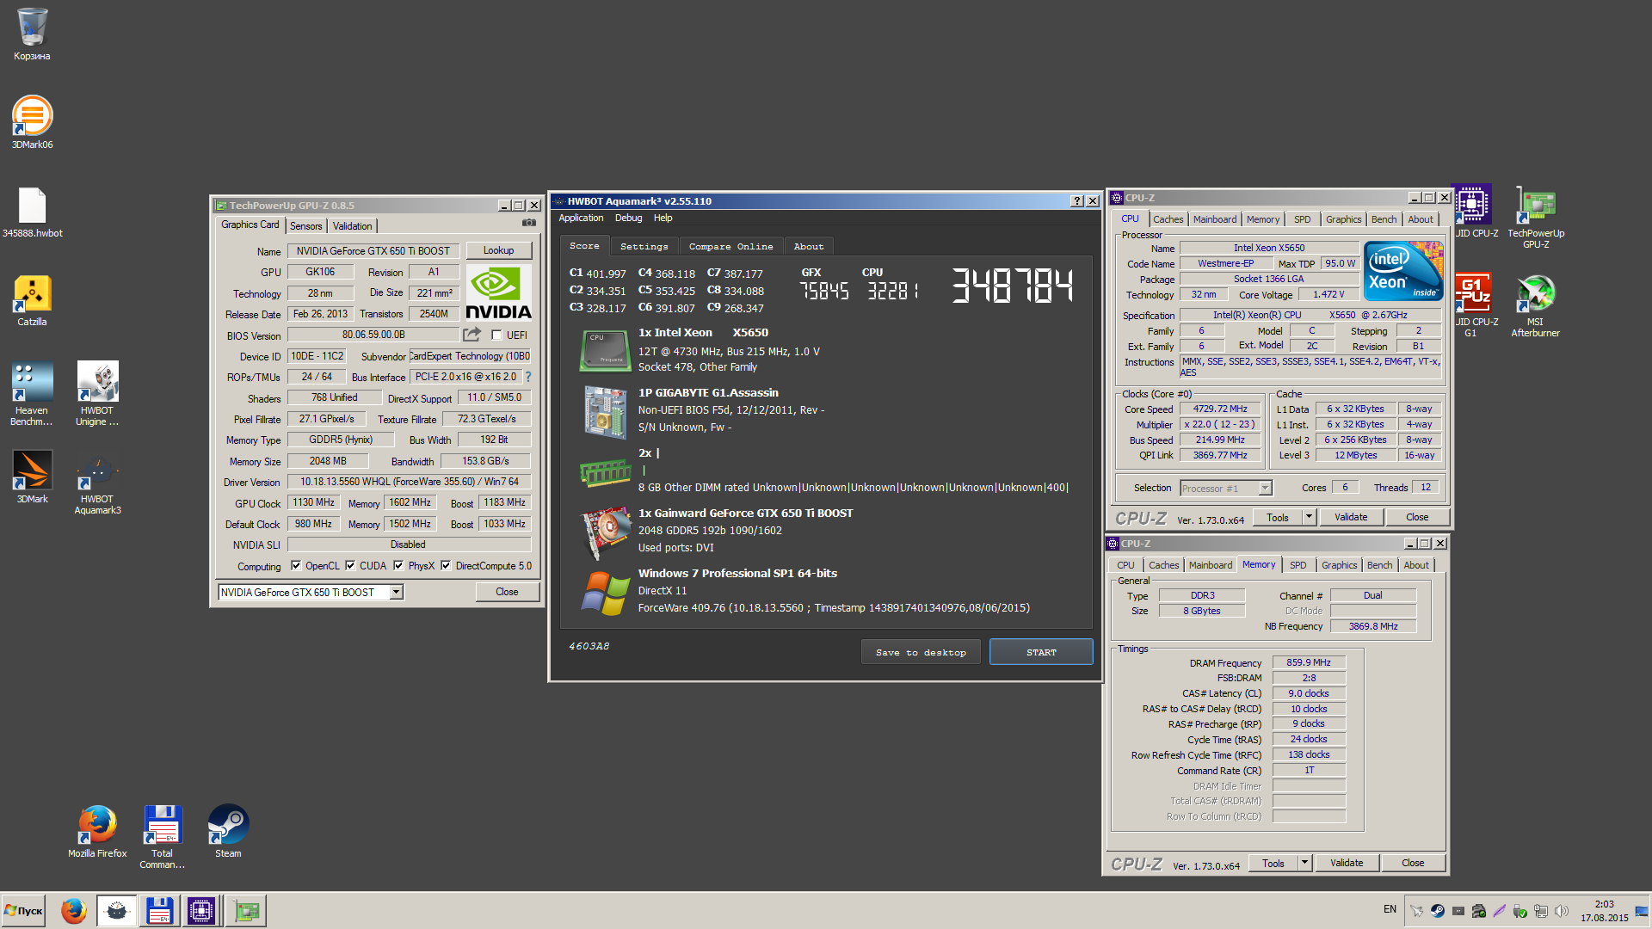The width and height of the screenshot is (1652, 929).
Task: Open the Total Commander desktop shortcut
Action: [x=162, y=837]
